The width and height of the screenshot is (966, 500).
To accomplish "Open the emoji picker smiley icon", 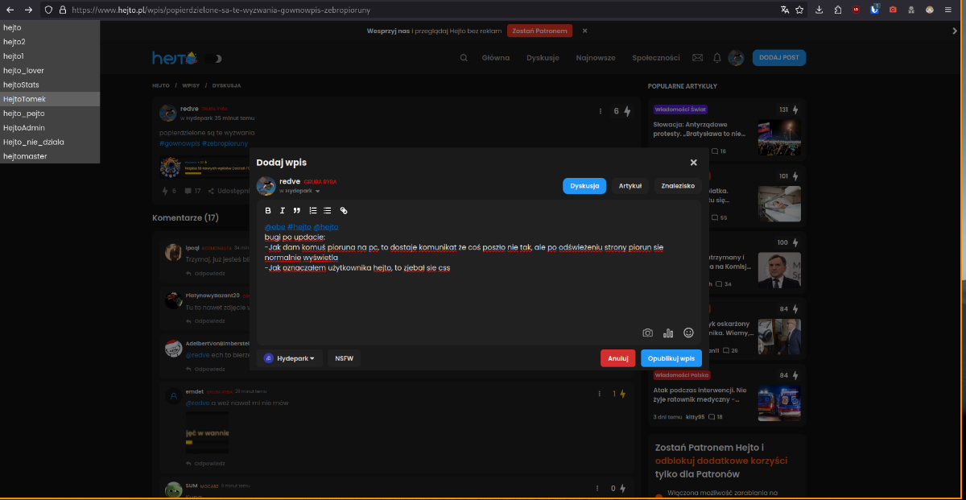I will (688, 333).
